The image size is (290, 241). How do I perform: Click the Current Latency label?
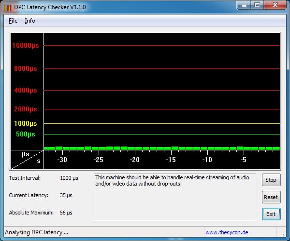tap(29, 195)
